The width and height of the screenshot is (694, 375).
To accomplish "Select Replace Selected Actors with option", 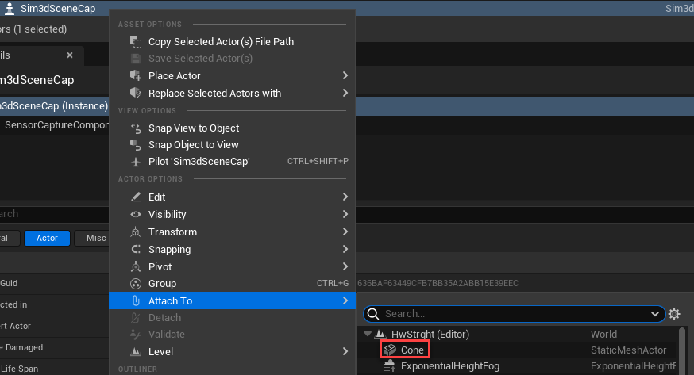I will 214,94.
